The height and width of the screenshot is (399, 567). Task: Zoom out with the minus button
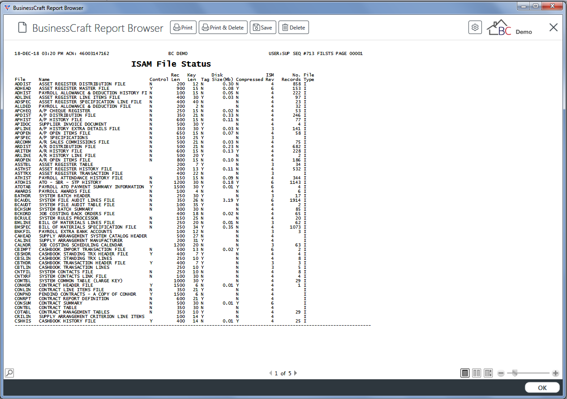(501, 373)
